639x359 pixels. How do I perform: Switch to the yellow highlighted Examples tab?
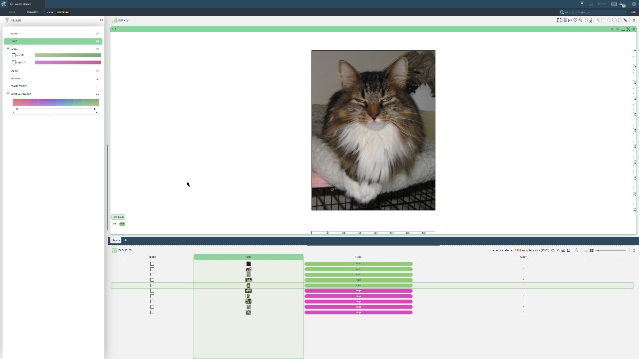pos(63,12)
